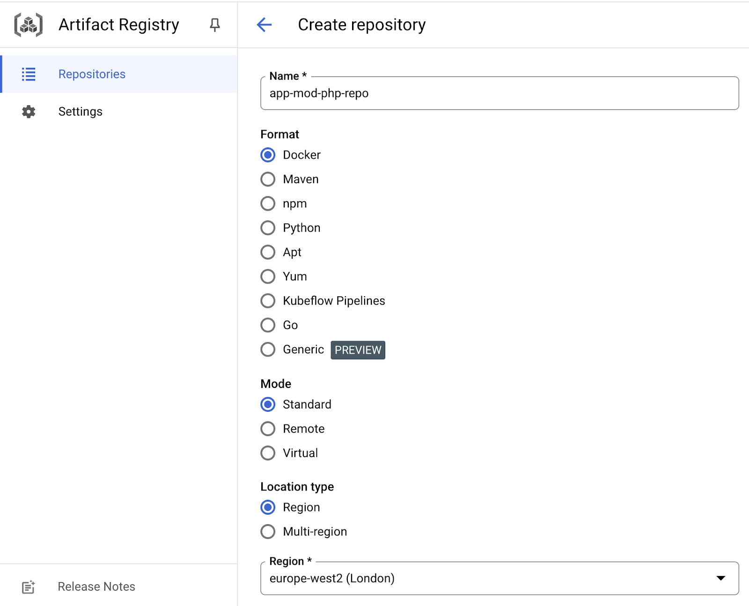The image size is (749, 606).
Task: Open the Region dropdown showing europe-west2
Action: (x=487, y=578)
